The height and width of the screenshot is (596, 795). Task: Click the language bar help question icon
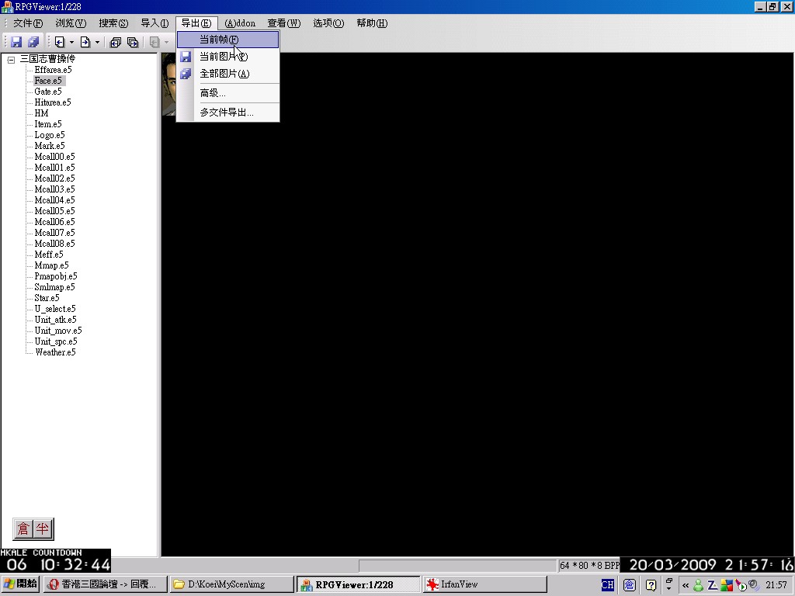coord(651,585)
